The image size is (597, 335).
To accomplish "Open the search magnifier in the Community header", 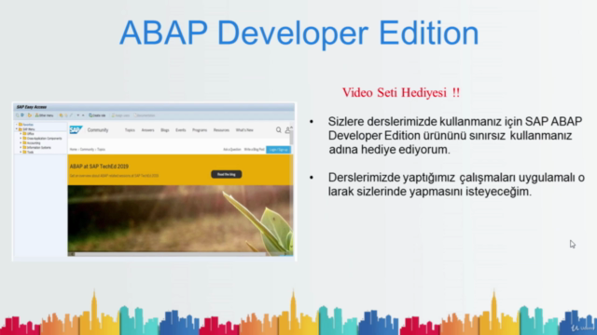I will click(x=278, y=130).
